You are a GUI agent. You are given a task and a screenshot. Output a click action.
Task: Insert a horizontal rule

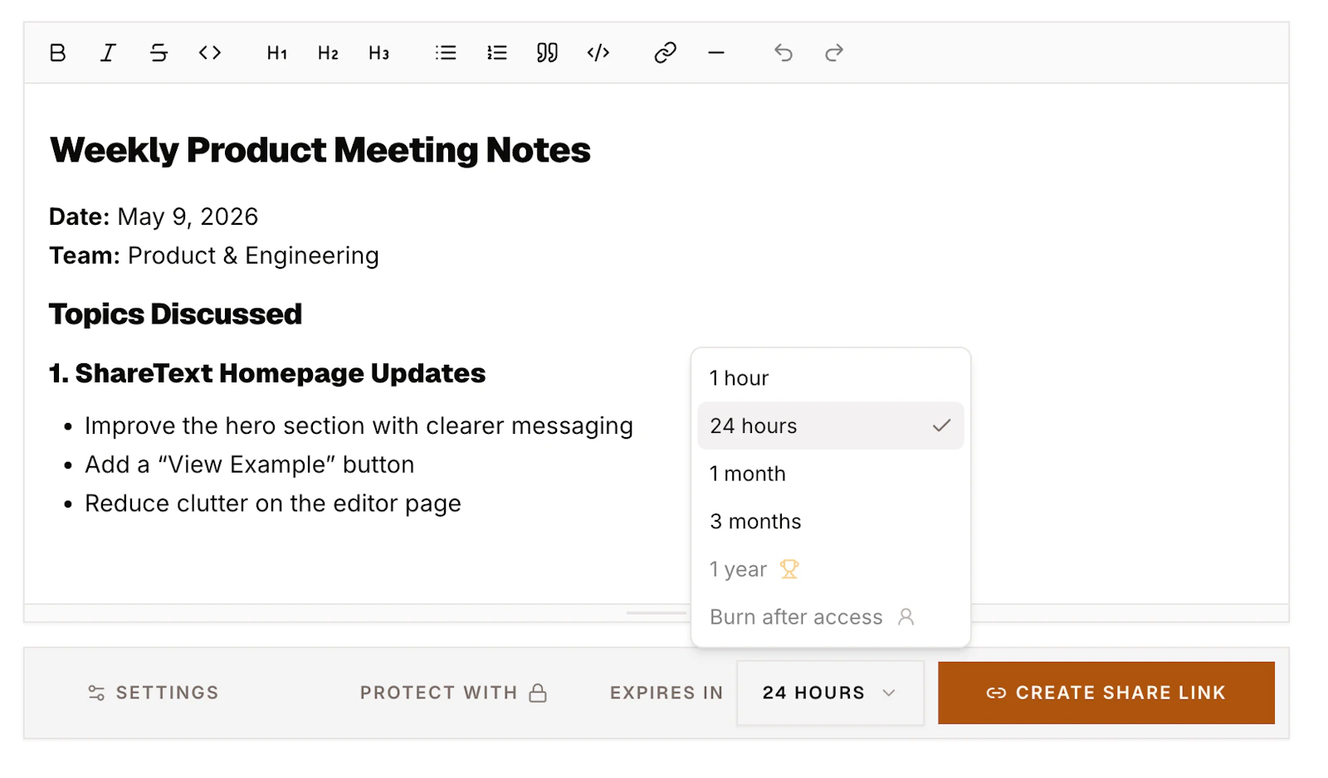point(716,53)
